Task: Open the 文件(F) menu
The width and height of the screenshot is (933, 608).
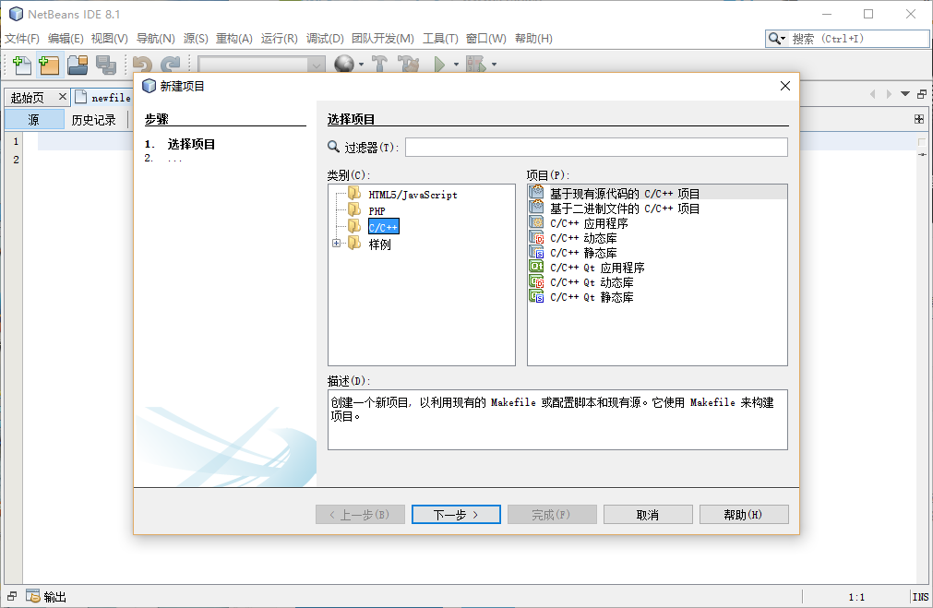Action: [x=22, y=39]
